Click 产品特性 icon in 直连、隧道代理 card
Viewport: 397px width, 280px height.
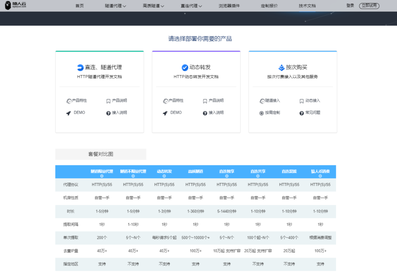click(69, 101)
